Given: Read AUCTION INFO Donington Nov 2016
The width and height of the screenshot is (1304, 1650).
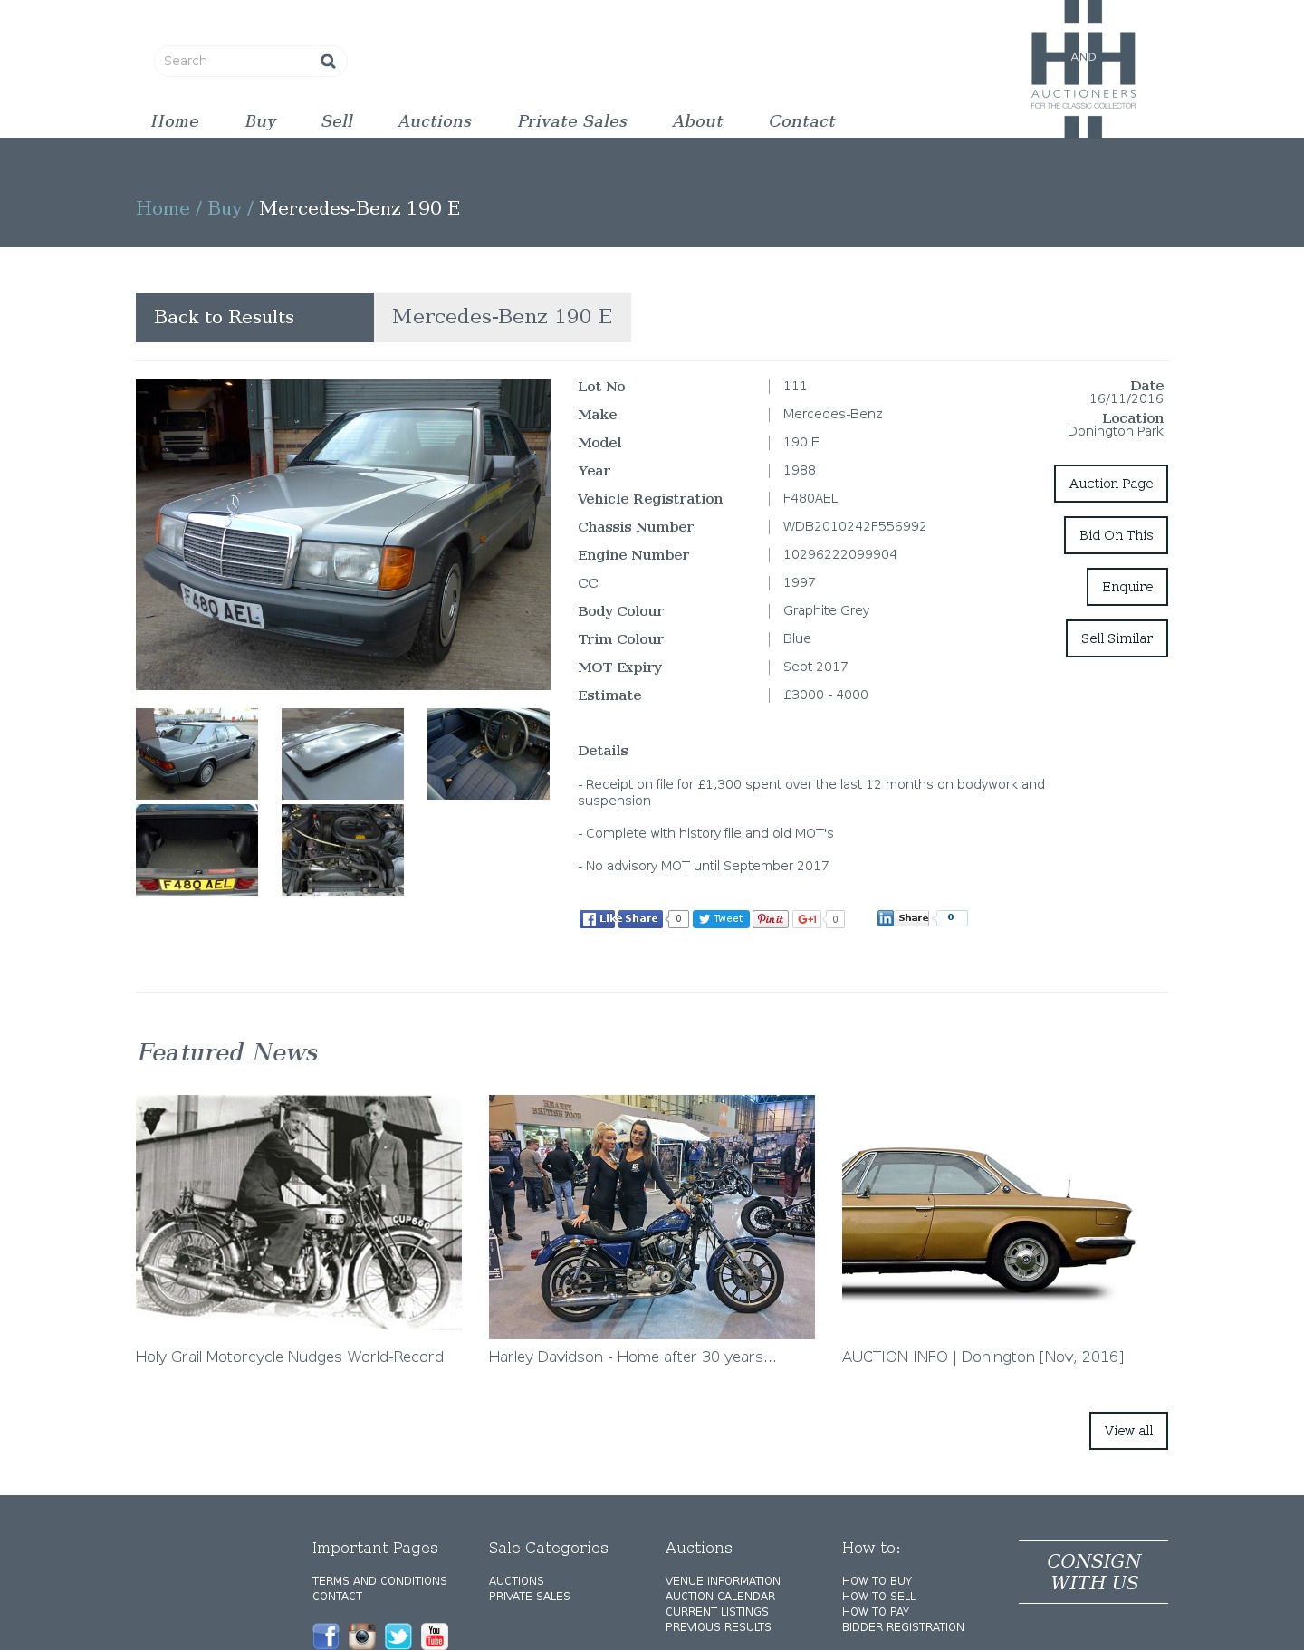Looking at the screenshot, I should tap(983, 1357).
